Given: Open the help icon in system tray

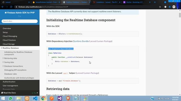Looking at the screenshot, I should [x=152, y=98].
